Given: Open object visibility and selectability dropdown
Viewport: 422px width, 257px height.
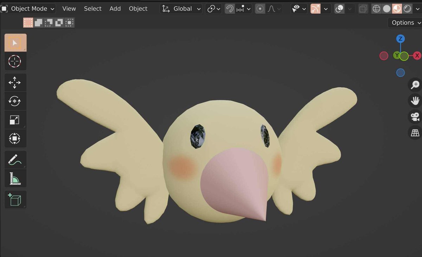Looking at the screenshot, I should click(x=299, y=9).
